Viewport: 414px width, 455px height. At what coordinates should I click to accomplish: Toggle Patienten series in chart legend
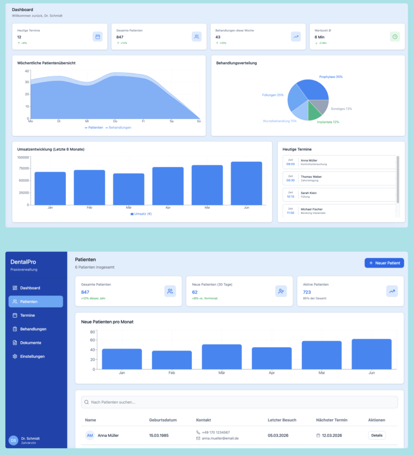click(x=94, y=128)
